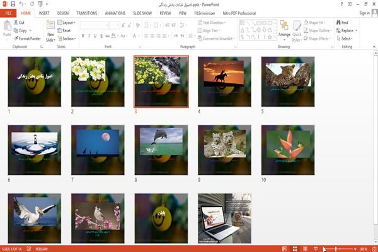
Task: Switch to the TRANSITIONS tab
Action: (87, 13)
